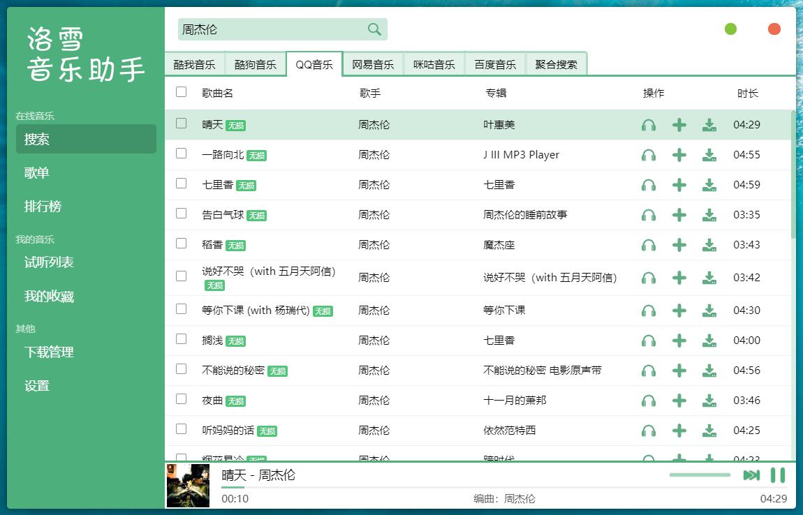The width and height of the screenshot is (803, 515).
Task: Open the 聚合搜索 tab
Action: [556, 64]
